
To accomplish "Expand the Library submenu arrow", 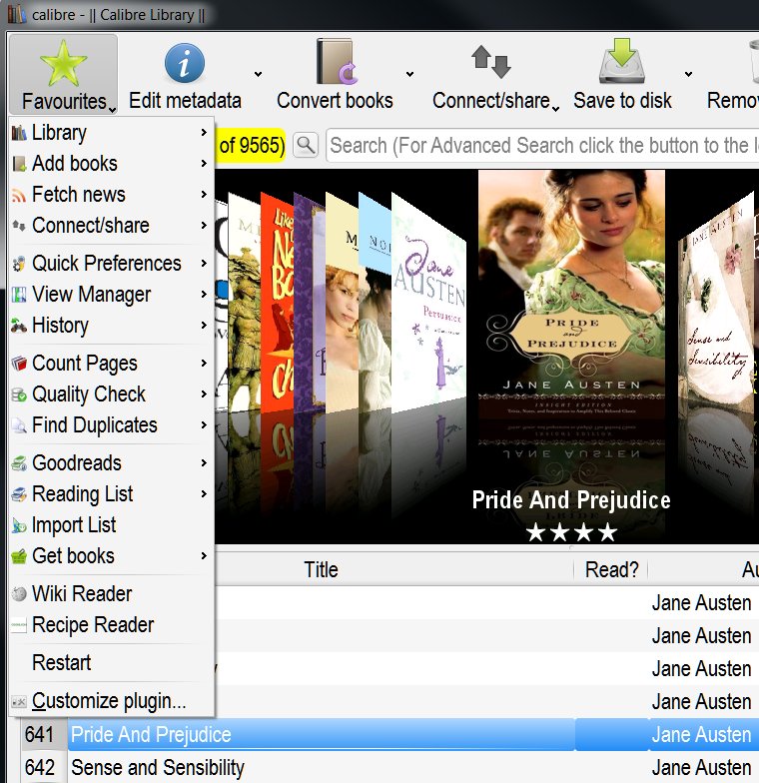I will [204, 132].
